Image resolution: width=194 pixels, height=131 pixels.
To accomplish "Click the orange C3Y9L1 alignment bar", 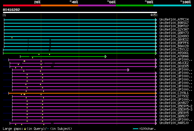I will tap(82, 93).
